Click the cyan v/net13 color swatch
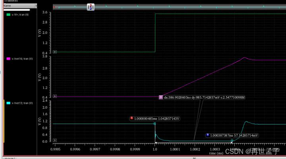The image size is (286, 159). (x=8, y=103)
